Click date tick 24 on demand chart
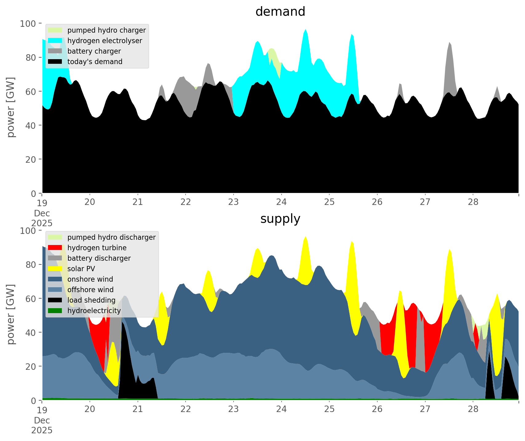This screenshot has width=525, height=441. pos(281,202)
